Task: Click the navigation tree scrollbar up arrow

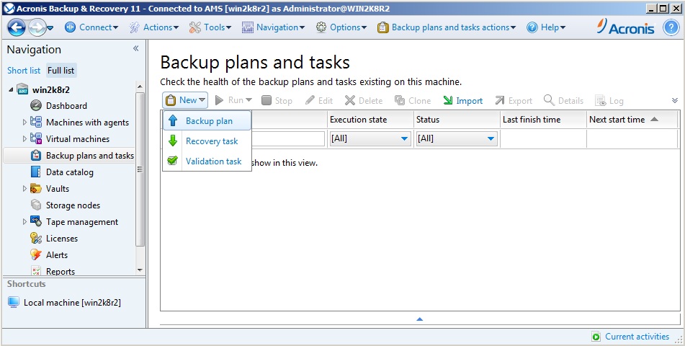Action: click(140, 86)
